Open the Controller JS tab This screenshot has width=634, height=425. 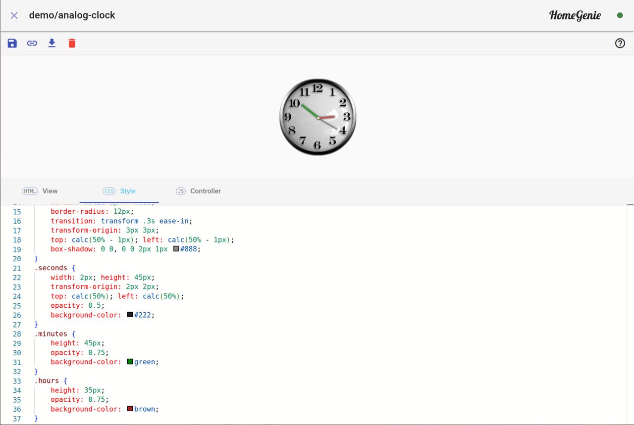(198, 191)
